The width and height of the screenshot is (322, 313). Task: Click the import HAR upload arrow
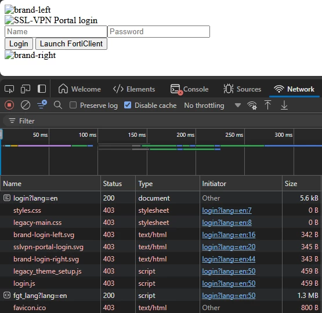(267, 105)
